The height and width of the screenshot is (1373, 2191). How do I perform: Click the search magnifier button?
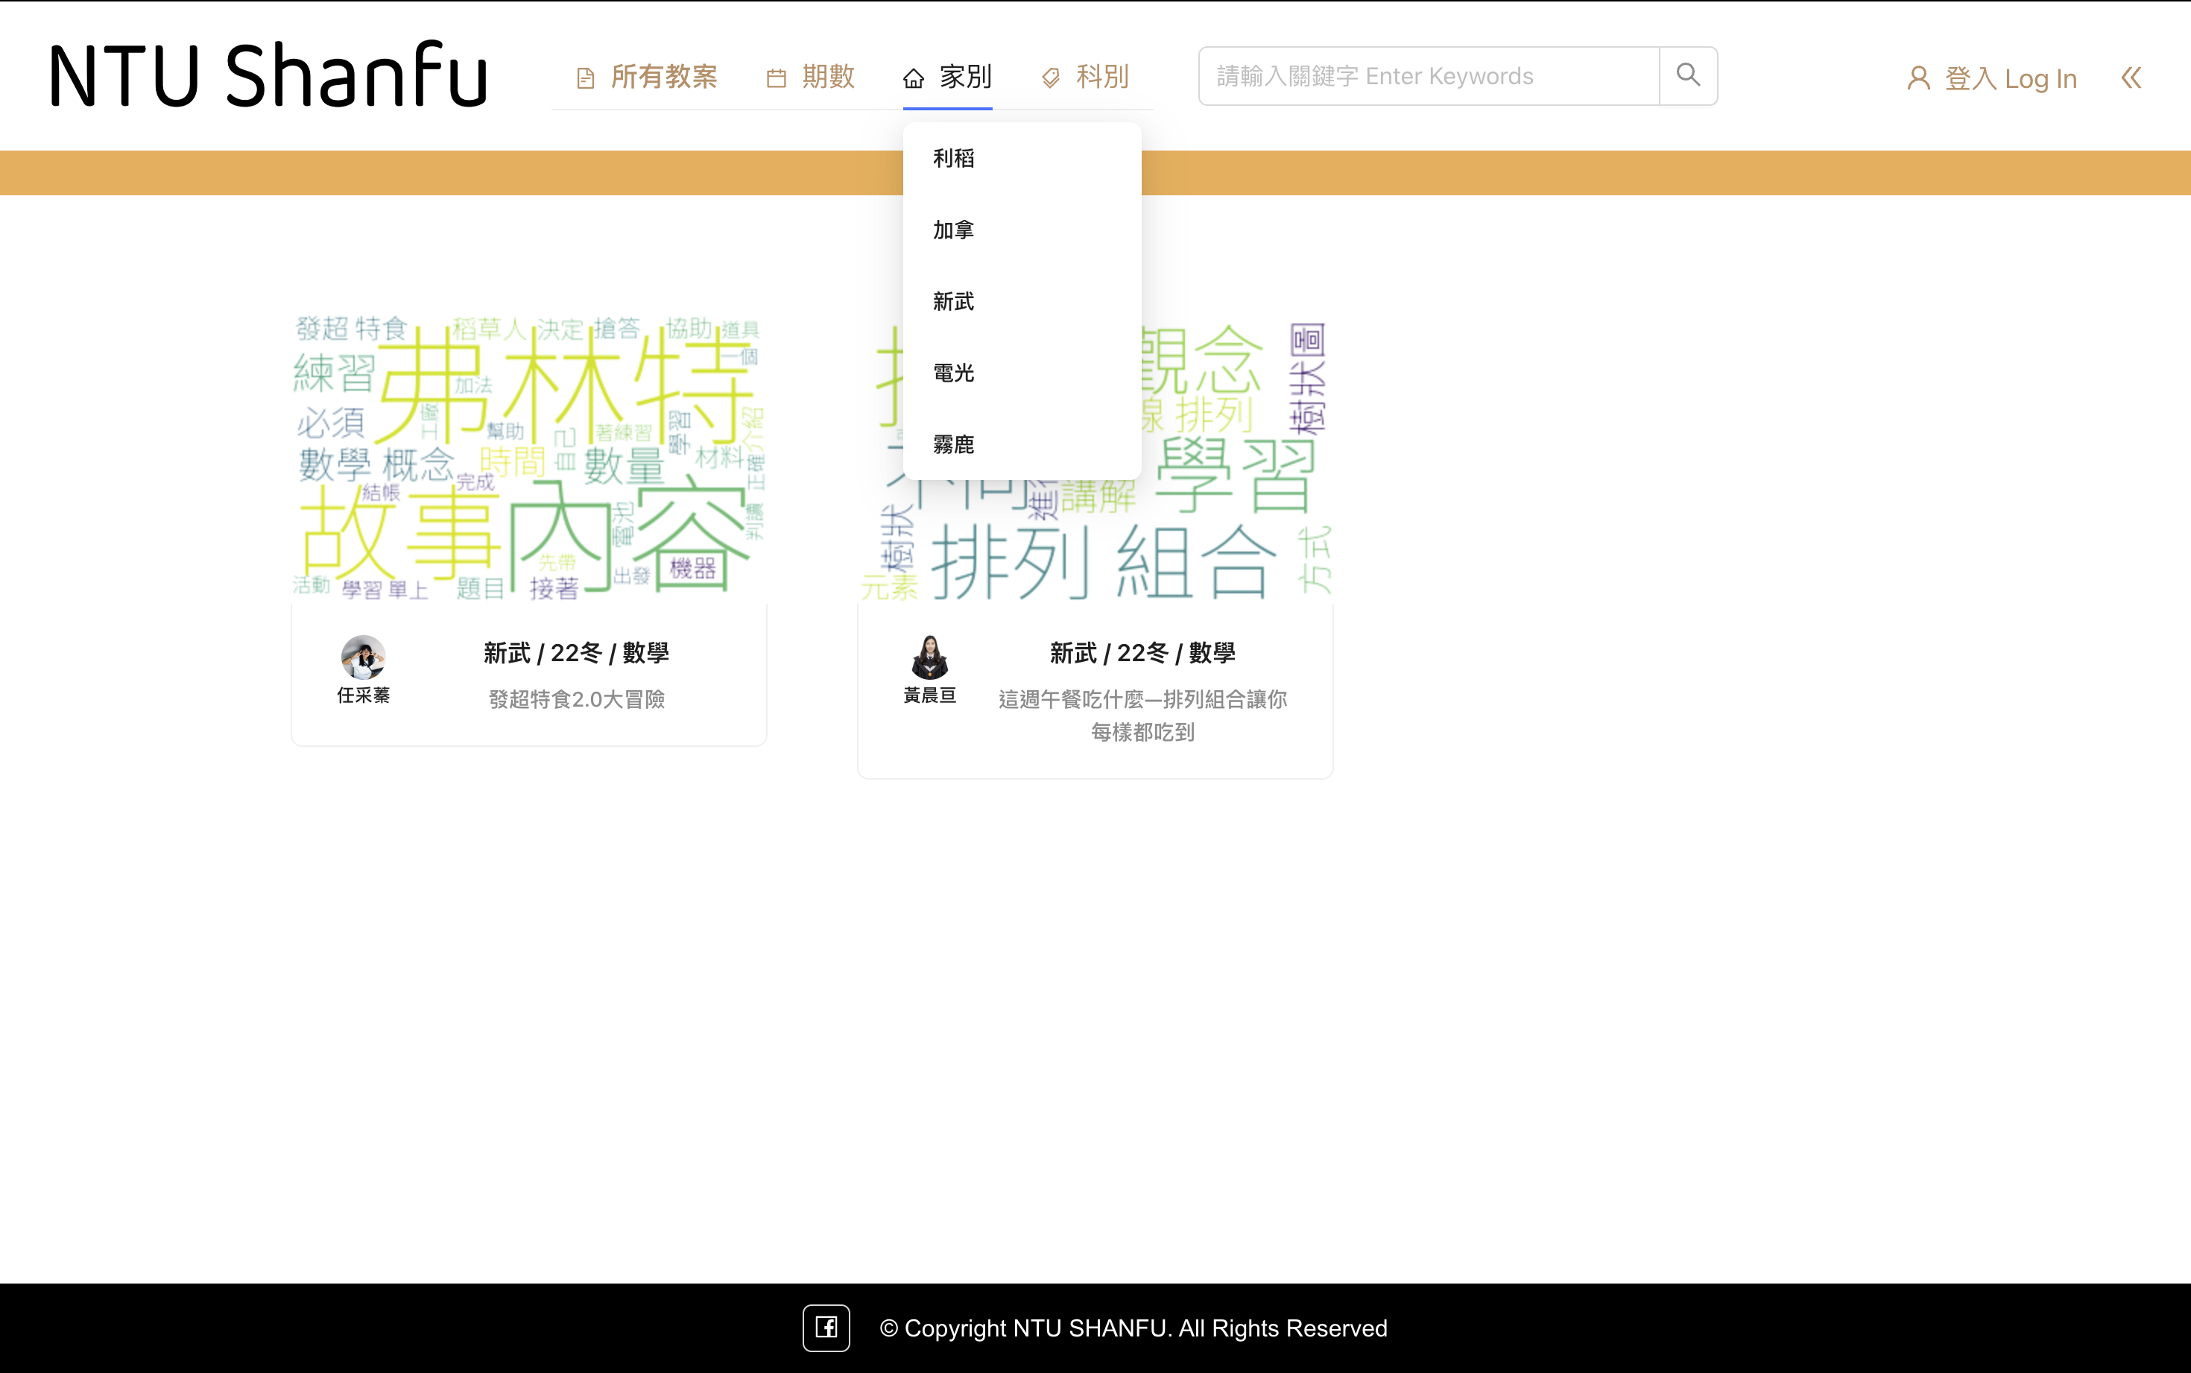(1687, 75)
